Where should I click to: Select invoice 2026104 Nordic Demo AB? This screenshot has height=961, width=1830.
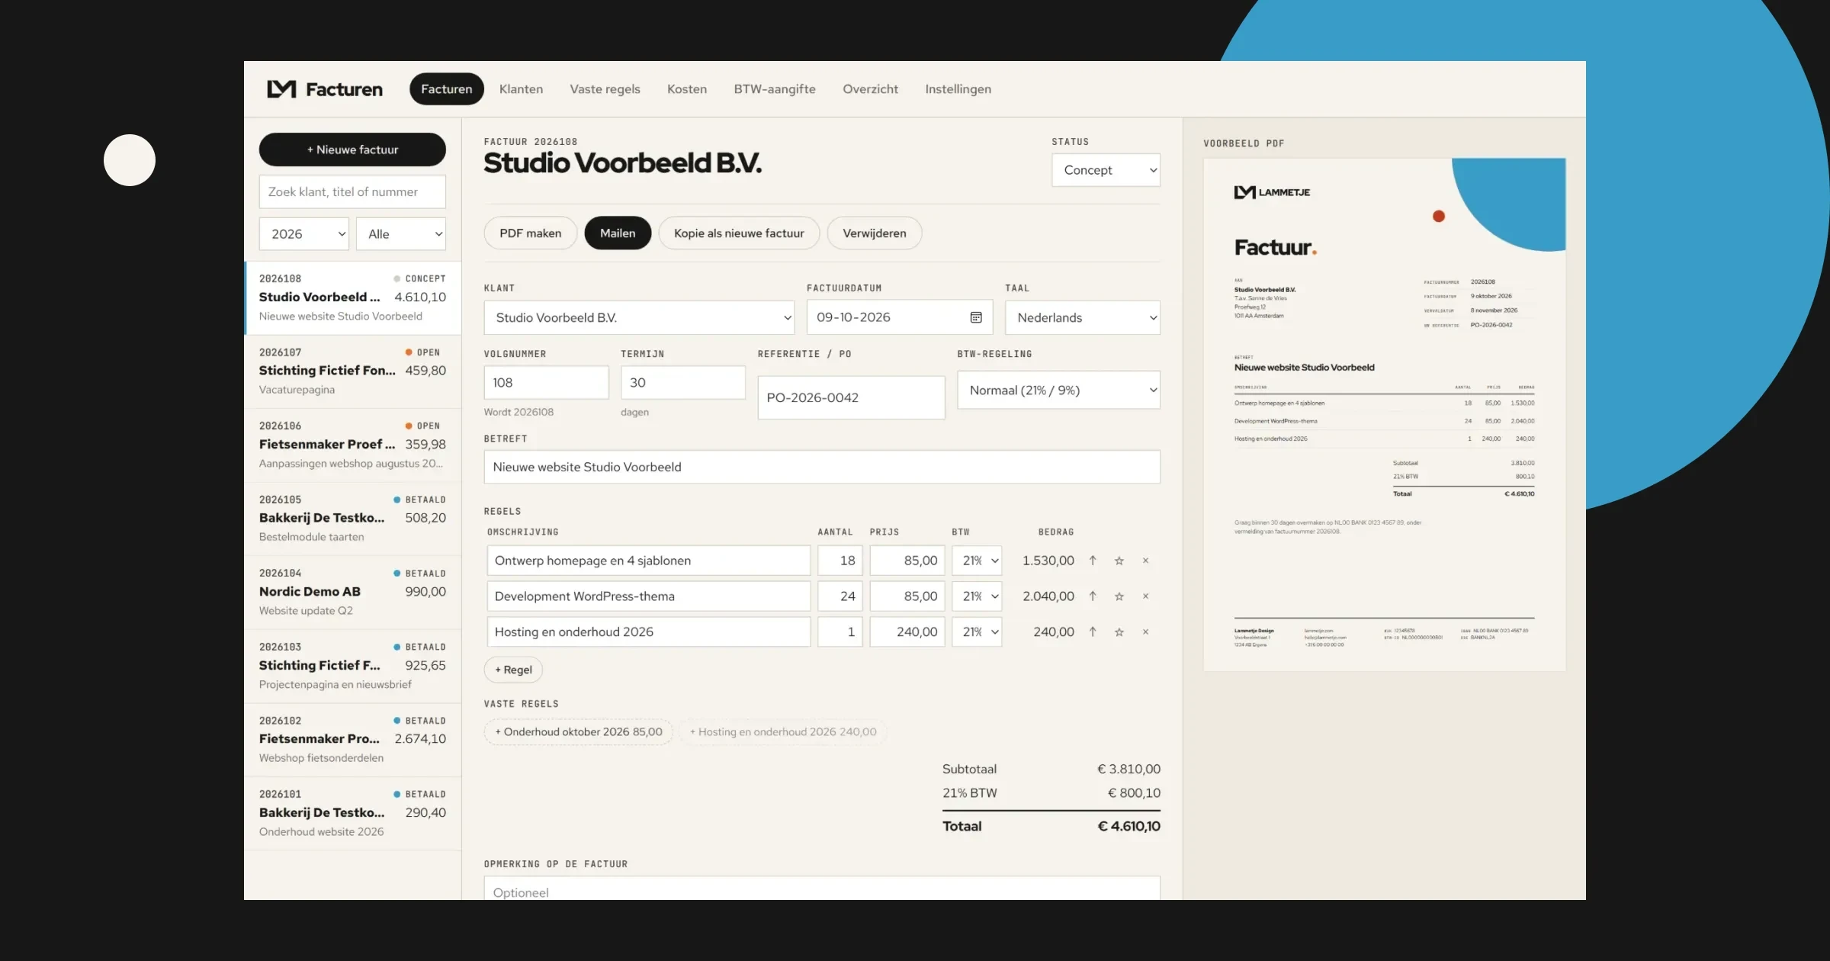click(x=352, y=592)
